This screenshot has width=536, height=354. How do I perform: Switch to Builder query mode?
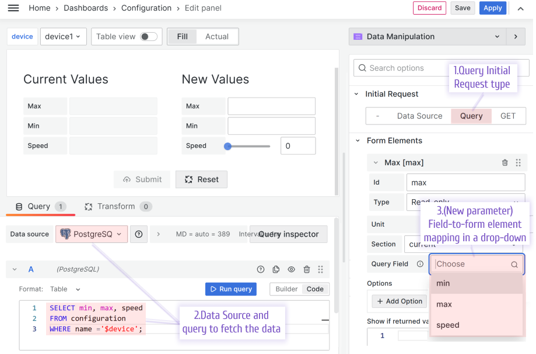286,289
